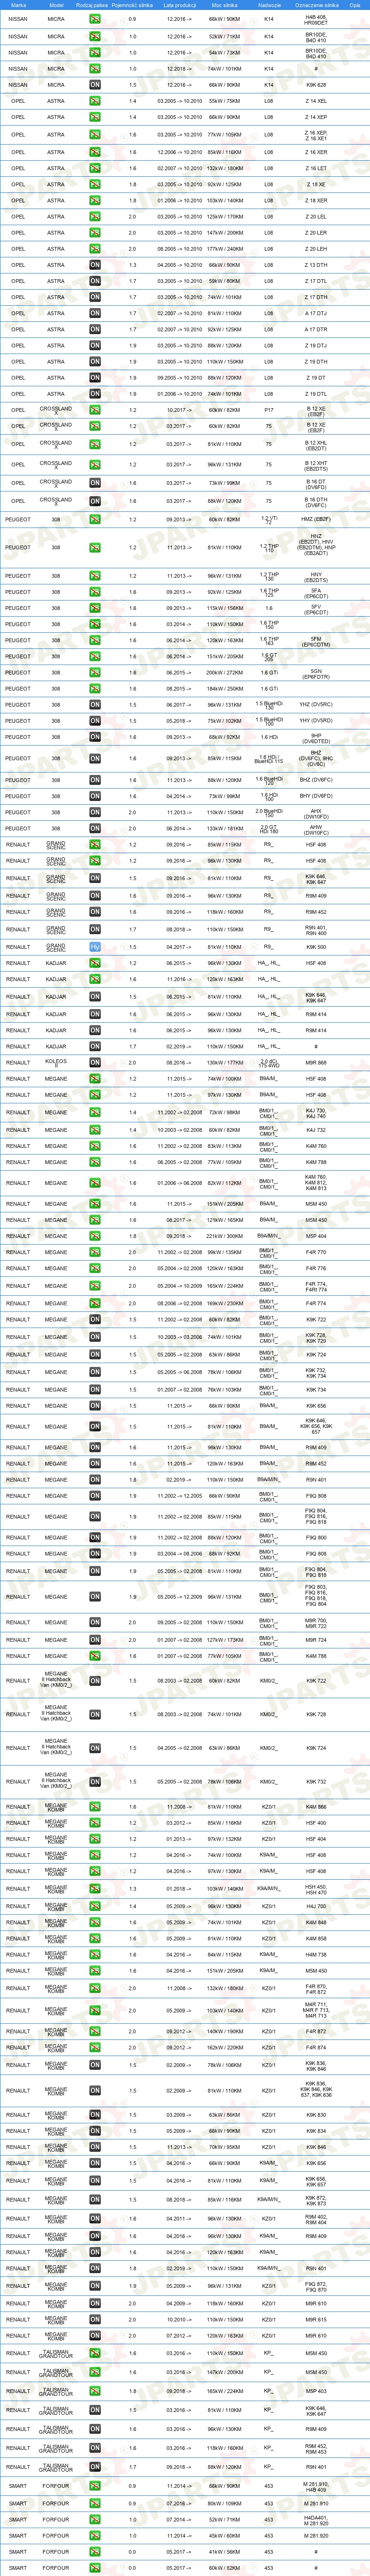Viewport: 370px width, 2576px height.
Task: Select petrol icon for Peugeot 308 HMZ (EB2F)
Action: point(95,520)
